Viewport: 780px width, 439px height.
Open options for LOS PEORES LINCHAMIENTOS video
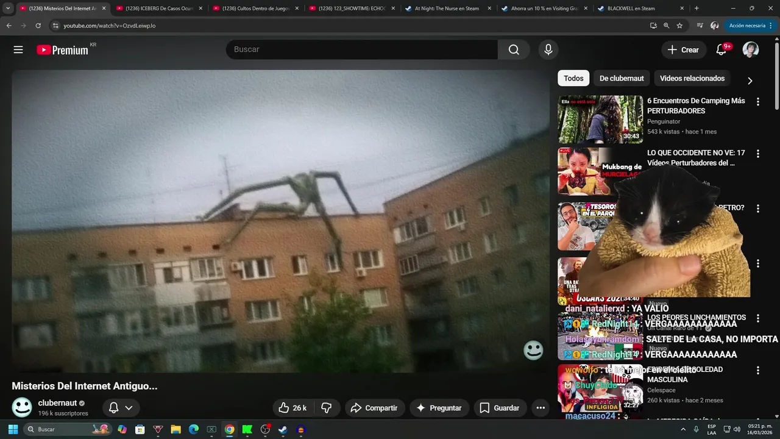[x=758, y=318]
